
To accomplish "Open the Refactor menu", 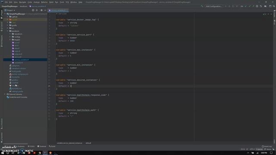I will tap(44, 2).
